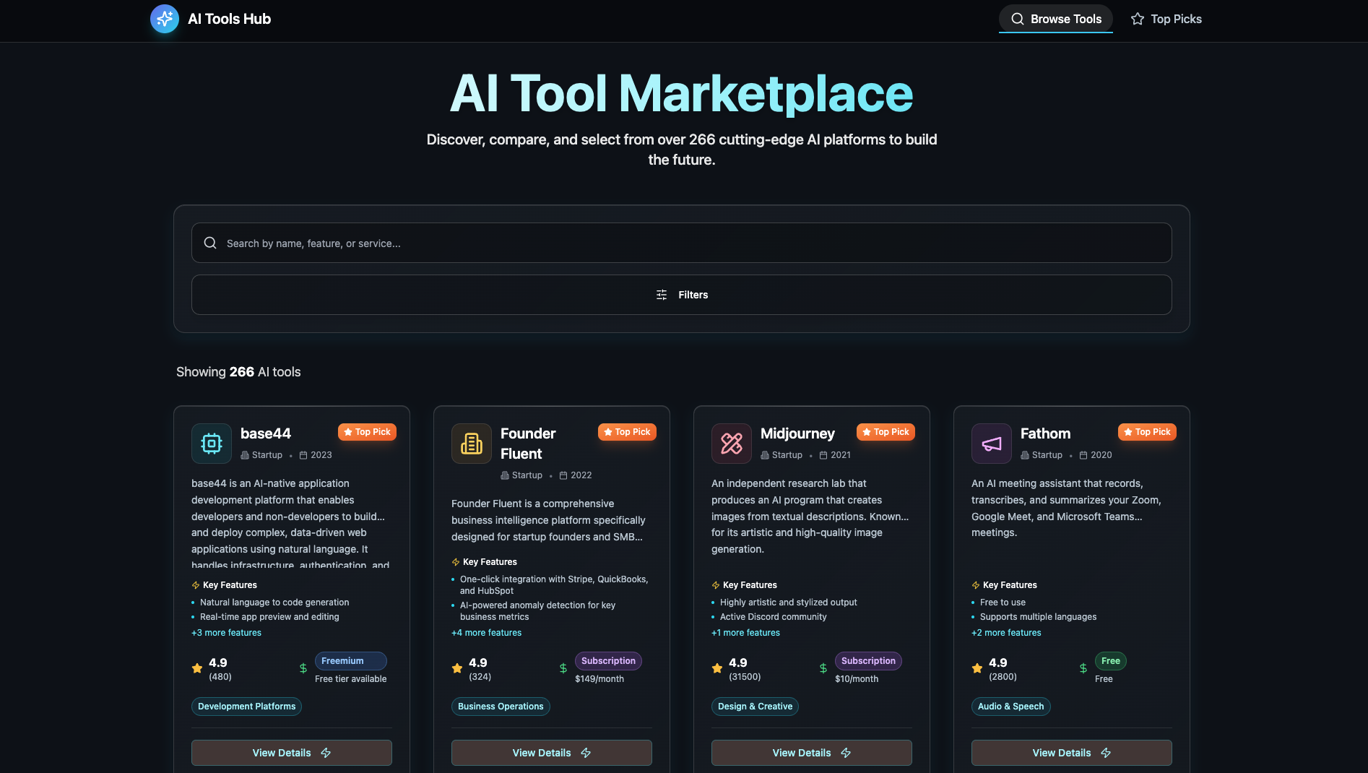Click the AI Tools Hub brand name
1368x773 pixels.
click(x=229, y=19)
